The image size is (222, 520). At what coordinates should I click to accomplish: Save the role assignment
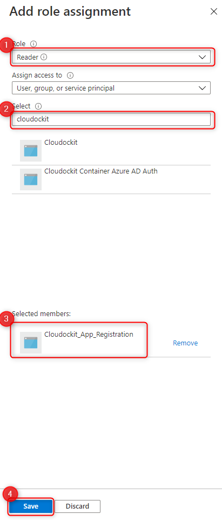point(31,506)
